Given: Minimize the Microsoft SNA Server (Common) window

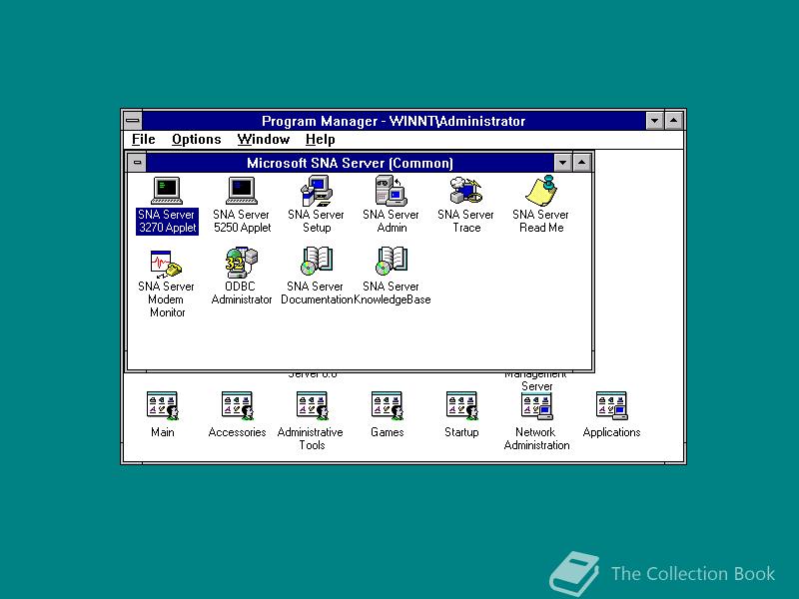Looking at the screenshot, I should [562, 163].
